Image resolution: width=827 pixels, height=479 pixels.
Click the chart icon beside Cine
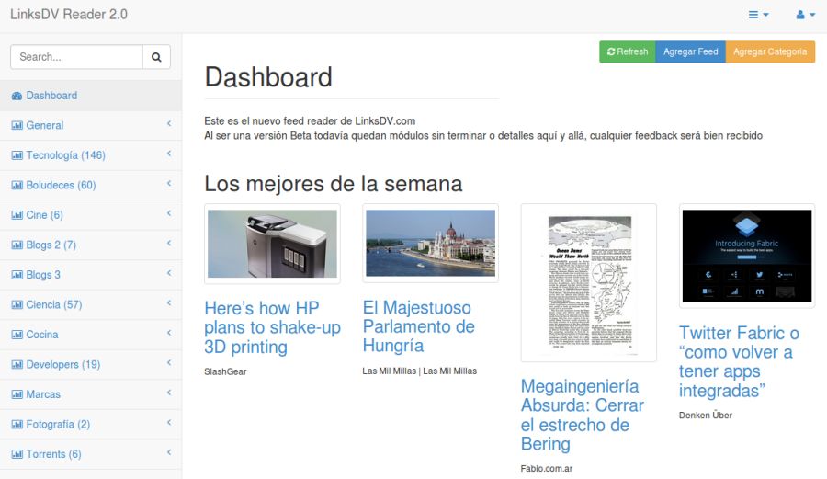[17, 215]
